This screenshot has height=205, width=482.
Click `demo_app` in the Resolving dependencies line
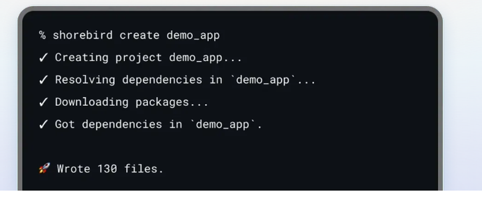pyautogui.click(x=263, y=80)
